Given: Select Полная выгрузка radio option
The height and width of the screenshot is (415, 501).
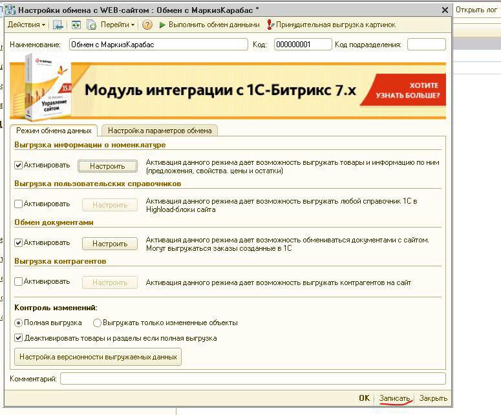Looking at the screenshot, I should point(18,323).
